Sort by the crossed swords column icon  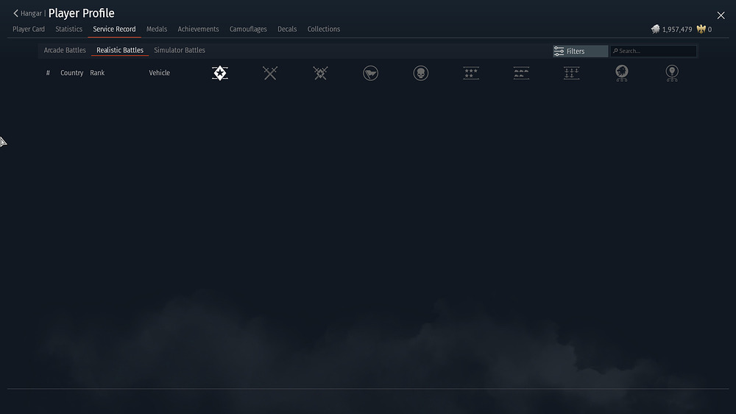270,73
